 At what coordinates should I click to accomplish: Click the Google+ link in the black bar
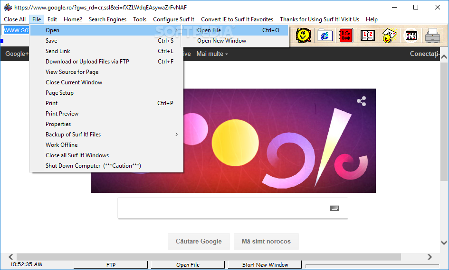[x=17, y=54]
